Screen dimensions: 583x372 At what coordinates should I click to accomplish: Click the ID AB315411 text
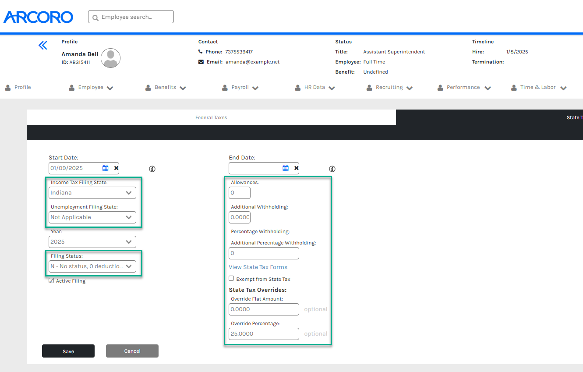[x=75, y=62]
